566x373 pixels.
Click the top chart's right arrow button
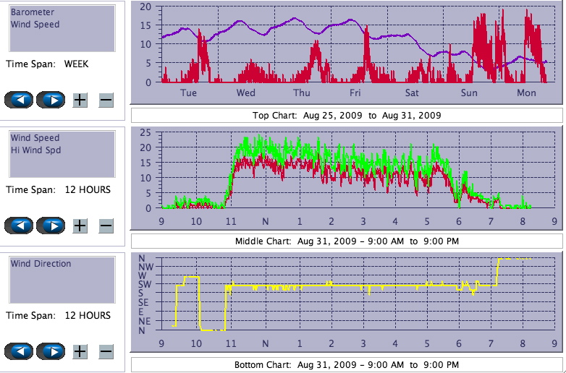[x=51, y=100]
